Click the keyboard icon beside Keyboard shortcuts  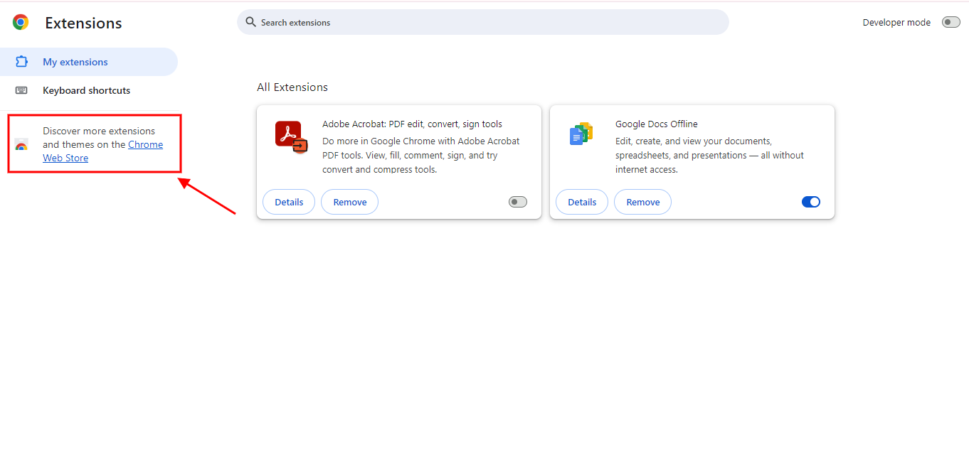point(21,90)
